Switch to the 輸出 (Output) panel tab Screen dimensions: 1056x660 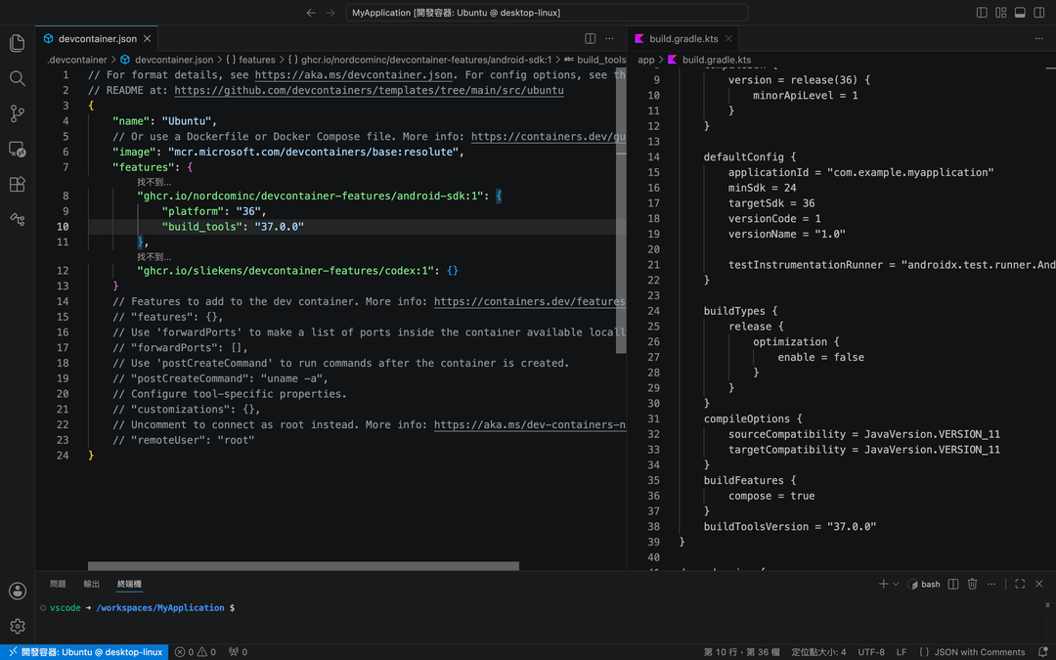(x=92, y=584)
